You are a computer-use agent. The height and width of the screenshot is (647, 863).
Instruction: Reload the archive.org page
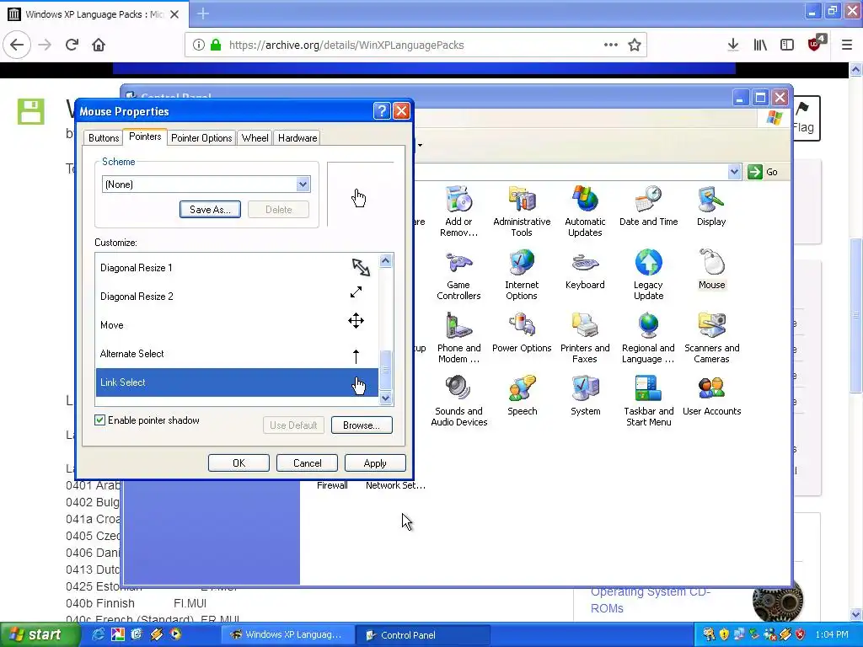tap(72, 45)
